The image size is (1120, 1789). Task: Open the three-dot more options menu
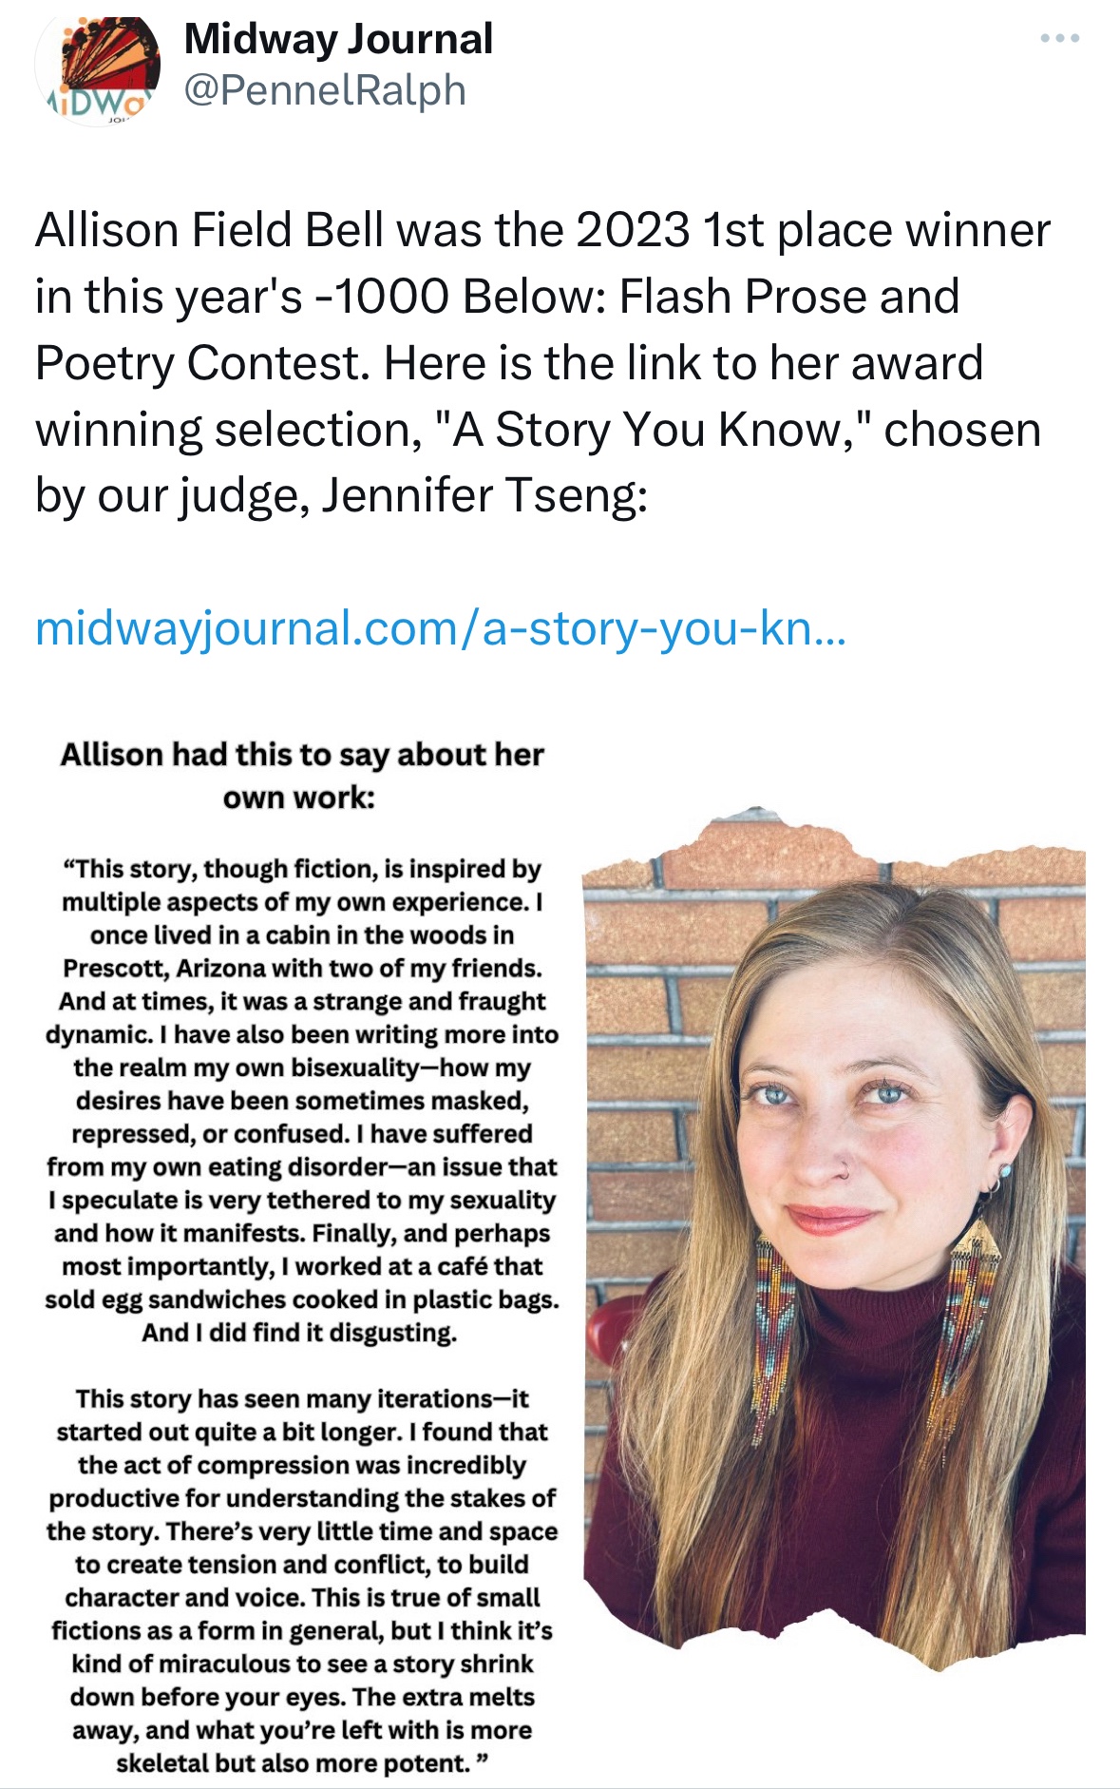click(1059, 39)
